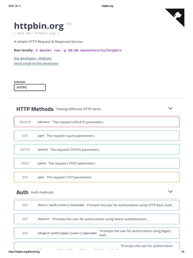This screenshot has height=258, width=193.
Task: Collapse the HTTP Methods section chevron
Action: point(170,108)
